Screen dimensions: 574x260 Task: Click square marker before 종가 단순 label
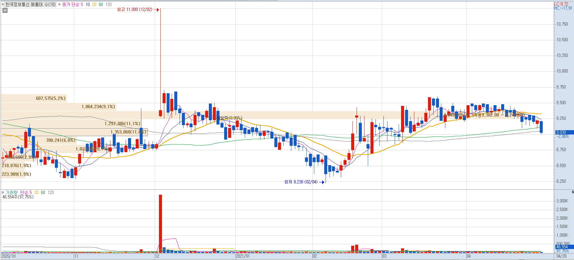click(x=60, y=4)
